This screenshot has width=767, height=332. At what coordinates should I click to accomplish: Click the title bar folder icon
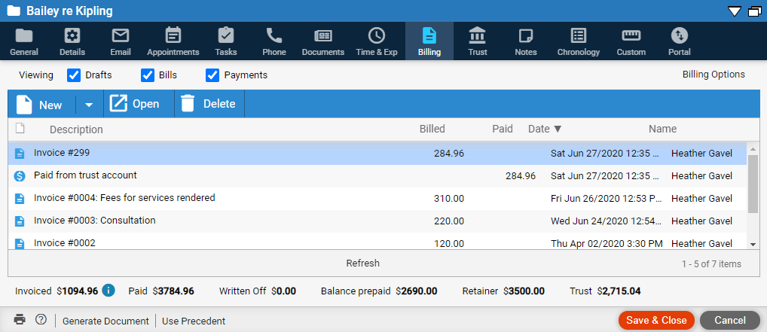[14, 11]
